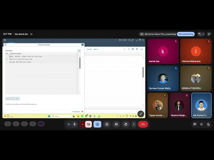Click the new window icon in SAP toolbar
This screenshot has width=214, height=160.
133,49
